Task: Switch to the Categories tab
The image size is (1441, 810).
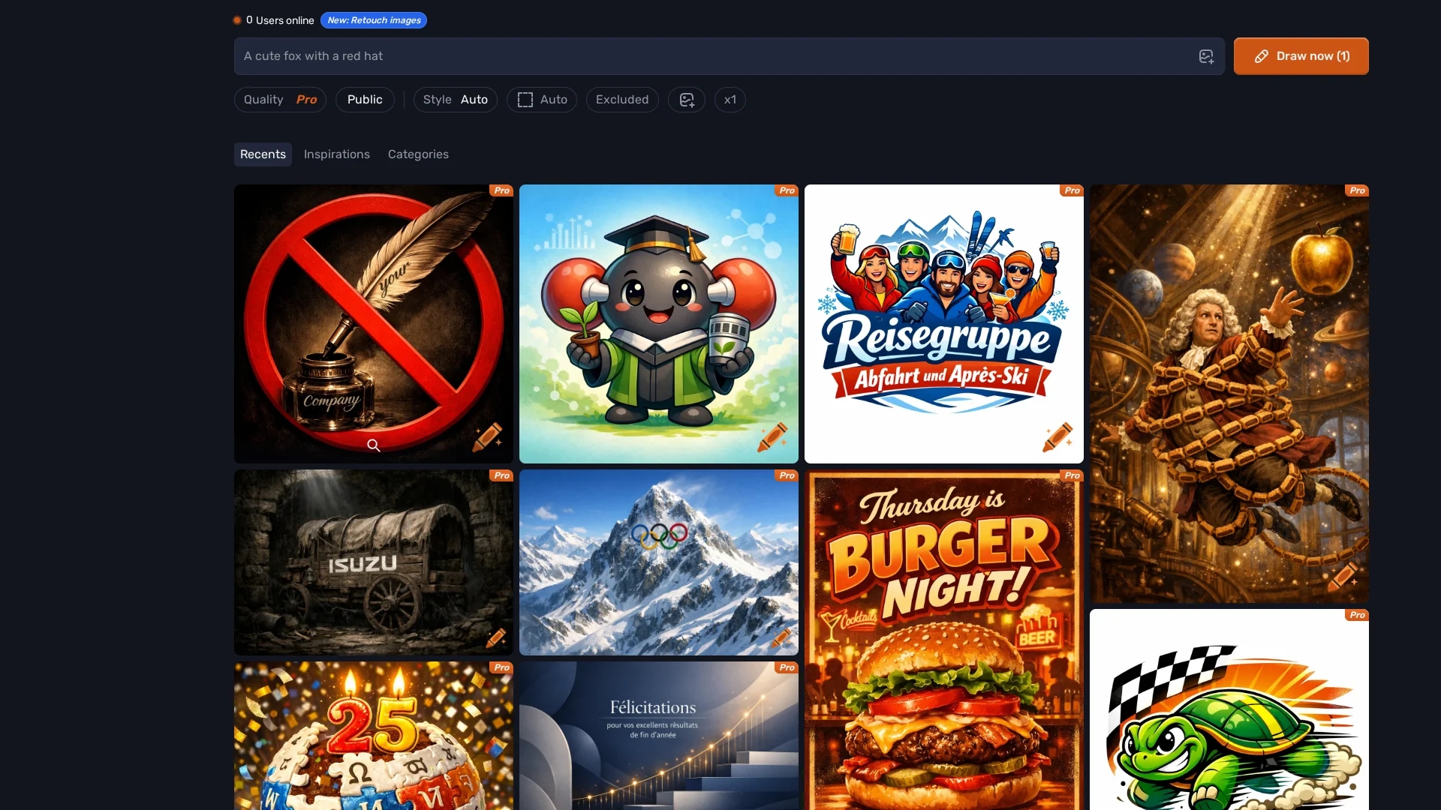Action: click(418, 154)
